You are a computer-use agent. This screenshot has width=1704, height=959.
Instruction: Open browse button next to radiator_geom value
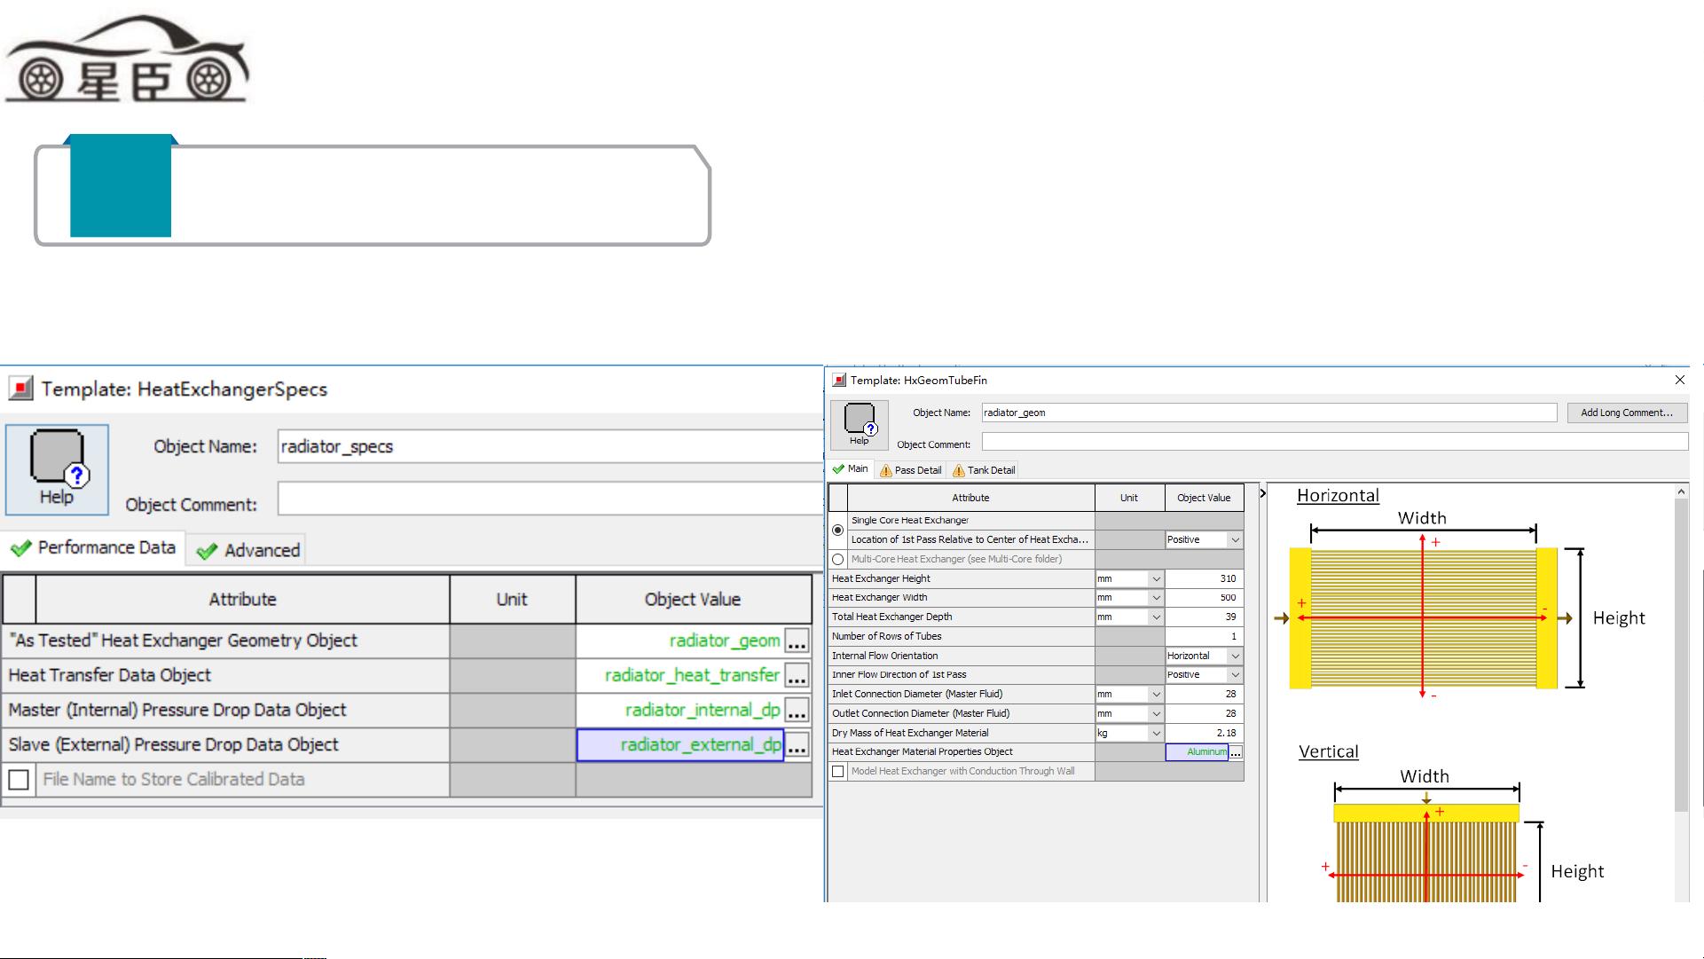(797, 641)
